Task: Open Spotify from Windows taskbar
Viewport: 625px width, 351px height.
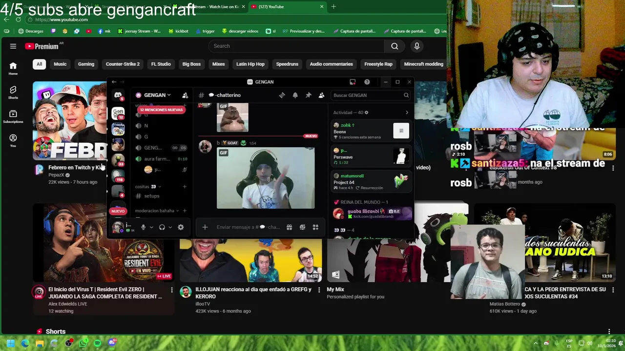Action: point(98,343)
